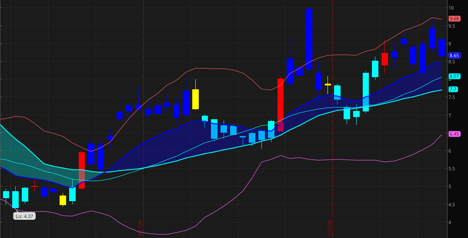Click the tall red candle rising to 8
The height and width of the screenshot is (238, 468).
(x=281, y=105)
